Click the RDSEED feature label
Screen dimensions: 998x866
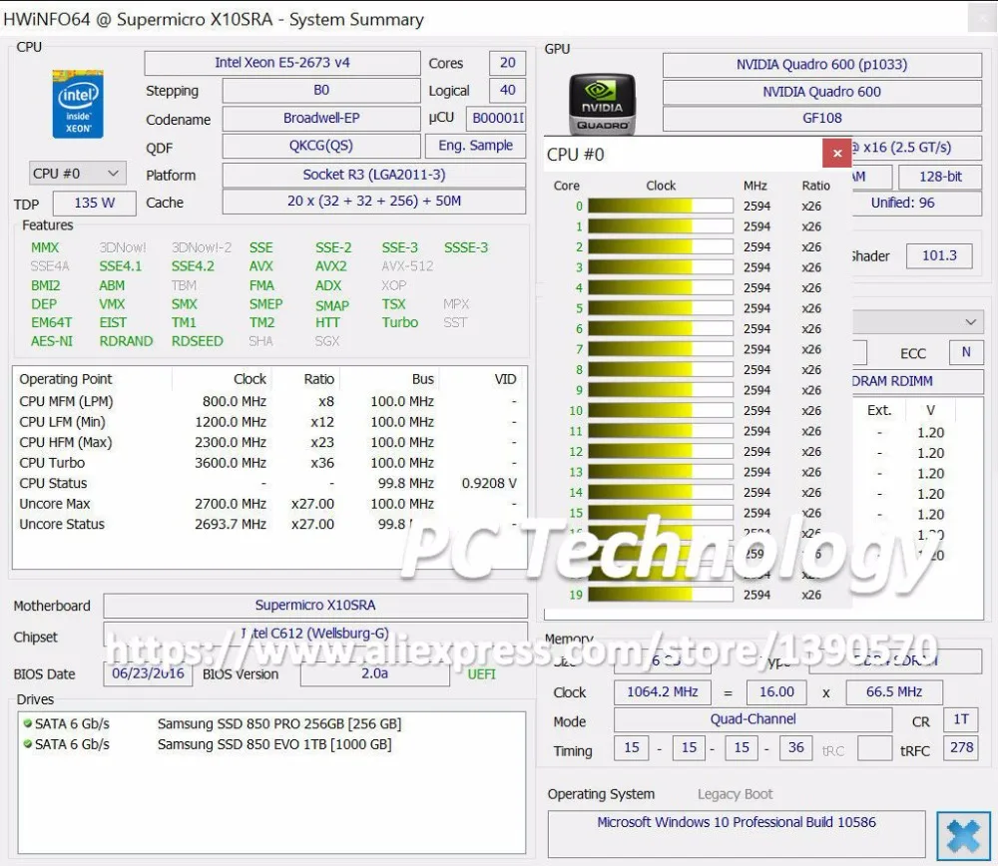tap(197, 341)
